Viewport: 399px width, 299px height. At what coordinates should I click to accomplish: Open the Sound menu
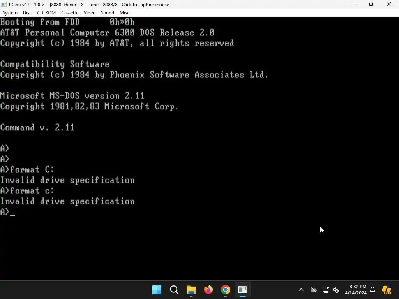pyautogui.click(x=108, y=13)
